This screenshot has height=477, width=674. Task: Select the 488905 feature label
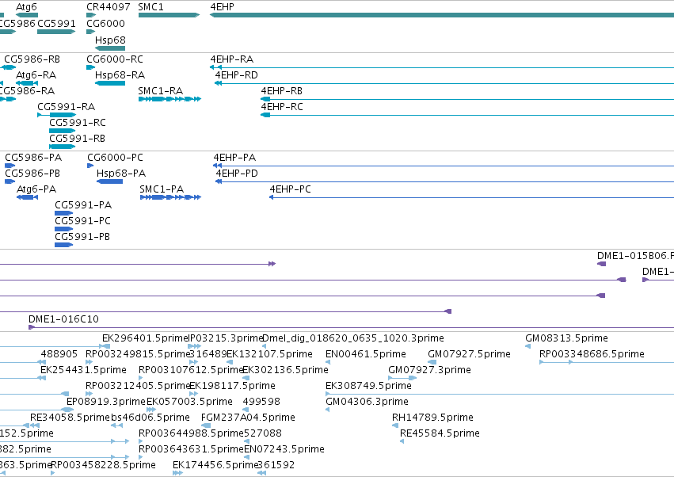[x=59, y=354]
